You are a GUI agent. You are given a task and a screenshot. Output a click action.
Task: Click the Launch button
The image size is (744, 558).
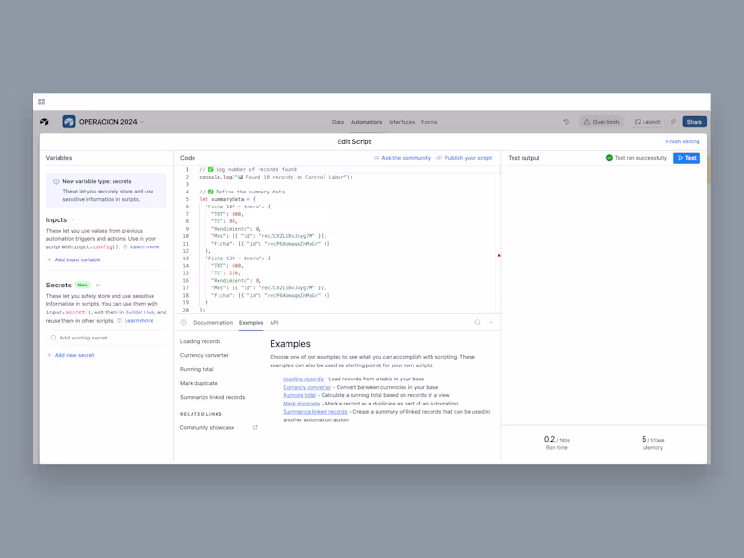648,122
